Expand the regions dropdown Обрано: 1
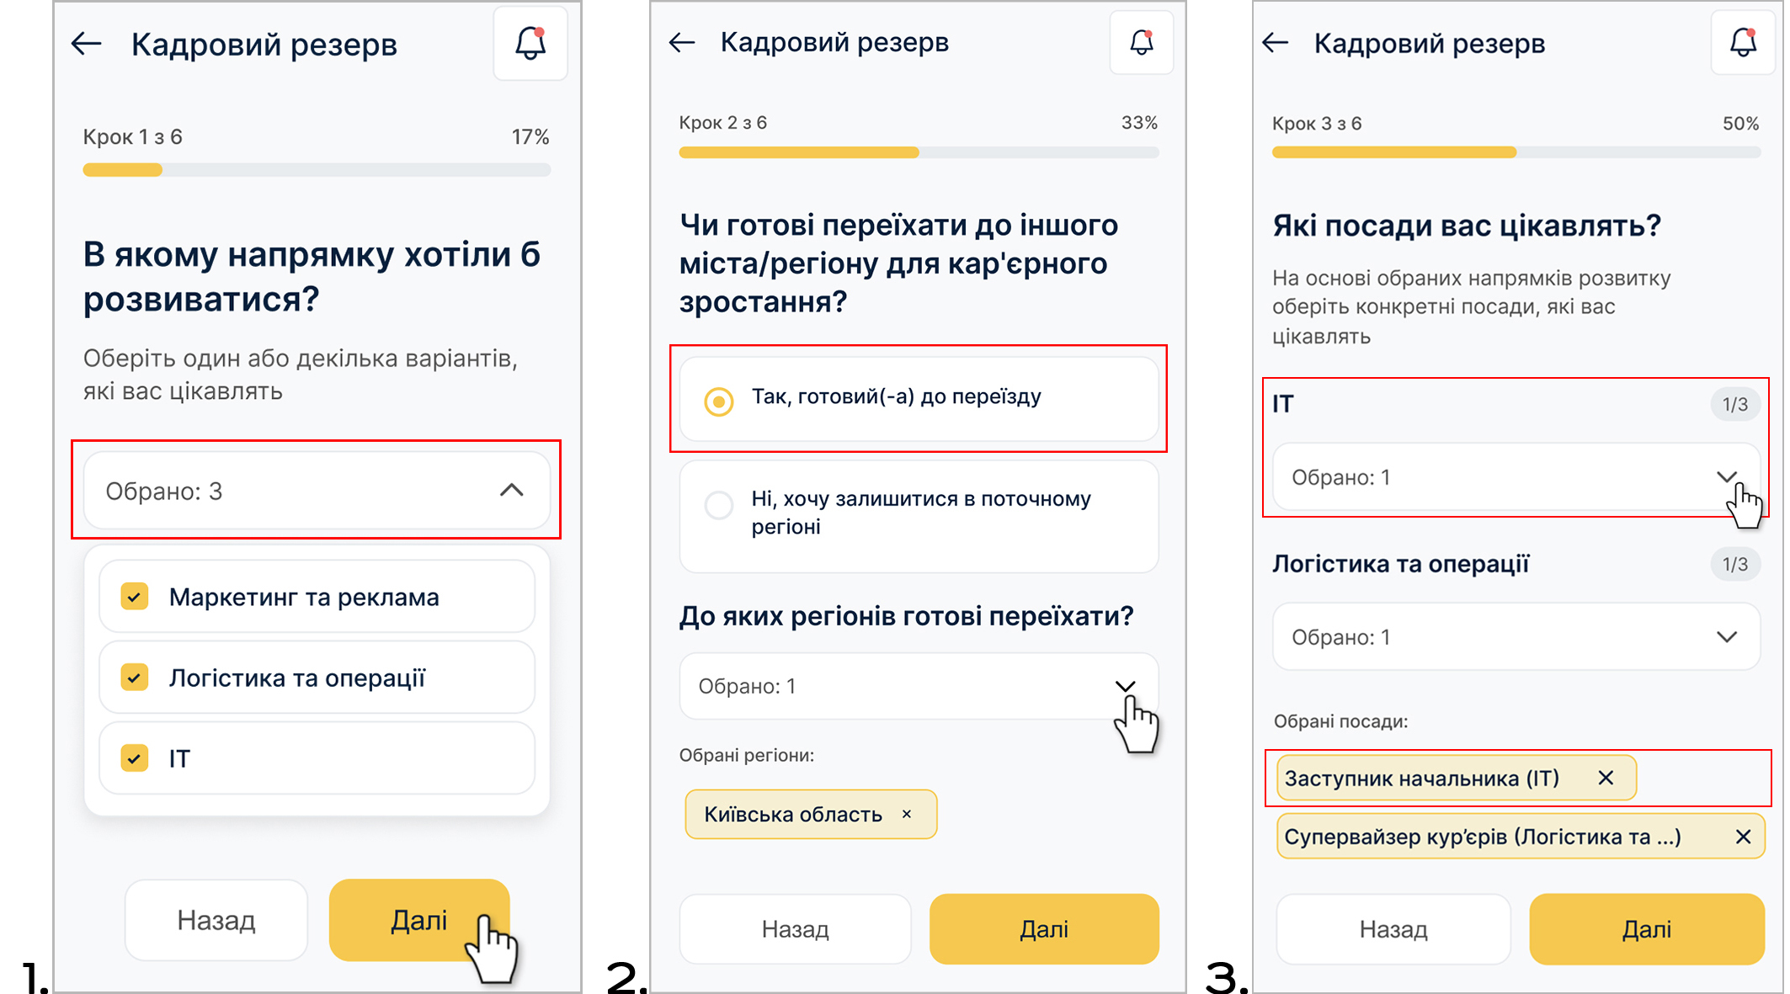1790x994 pixels. 1125,686
